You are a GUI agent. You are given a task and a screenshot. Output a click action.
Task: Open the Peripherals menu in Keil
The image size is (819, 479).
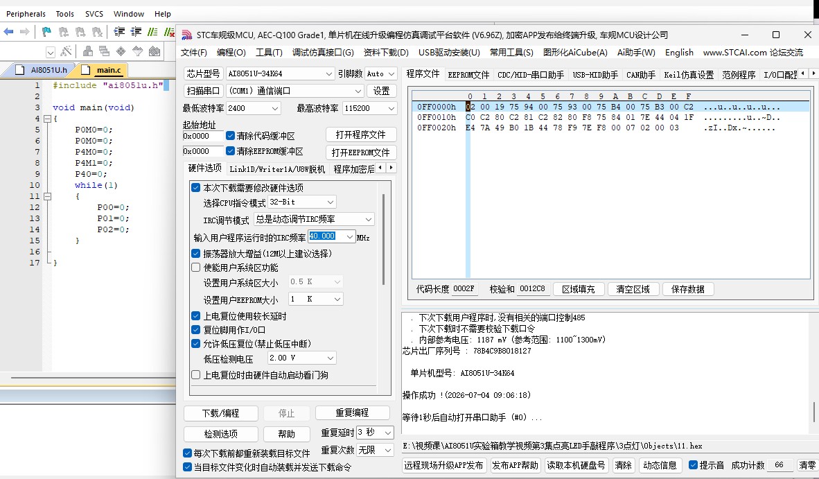[x=26, y=14]
